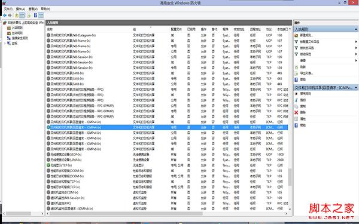This screenshot has height=224, width=359.
Task: Click the rule list's horizontal scrollbar thumb
Action: click(x=126, y=213)
